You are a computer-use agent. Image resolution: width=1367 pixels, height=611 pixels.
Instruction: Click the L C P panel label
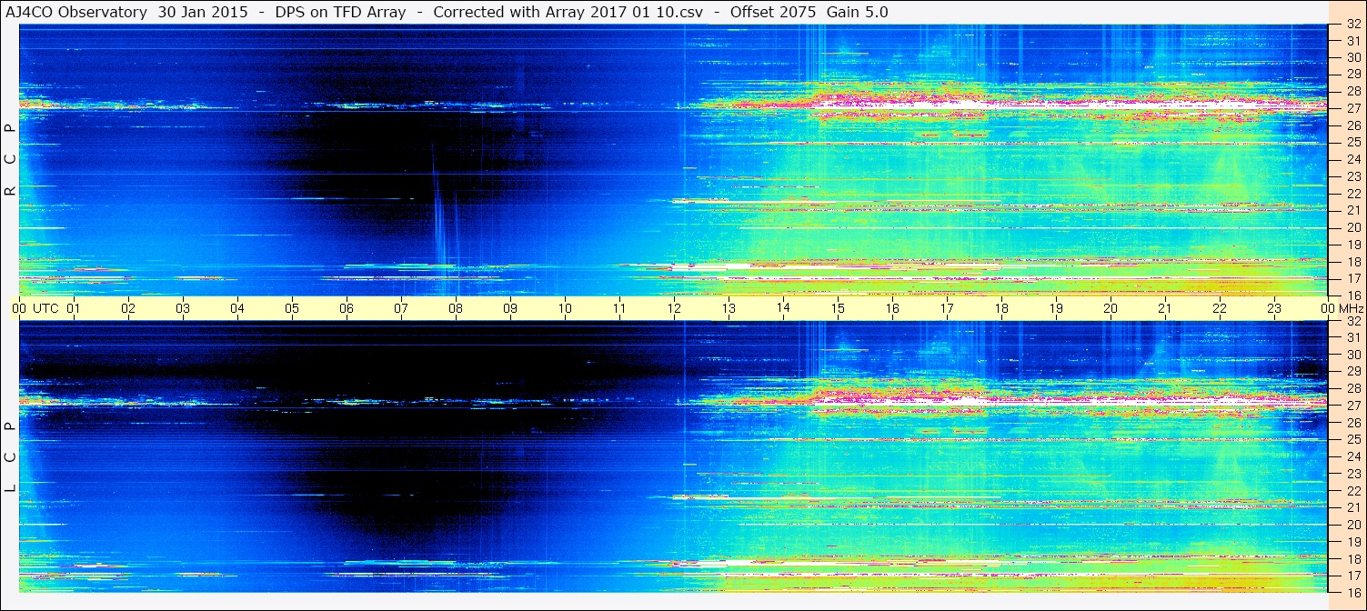tap(10, 457)
